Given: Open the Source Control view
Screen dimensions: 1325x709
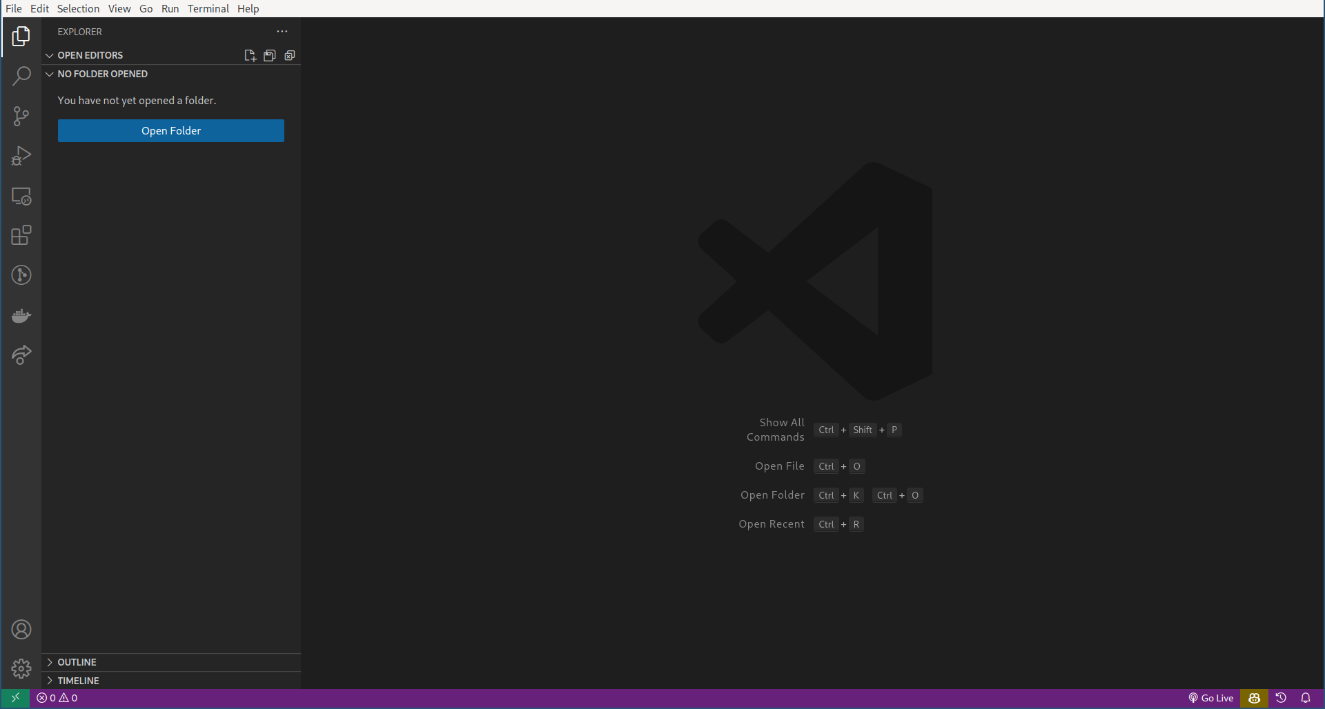Looking at the screenshot, I should coord(21,116).
